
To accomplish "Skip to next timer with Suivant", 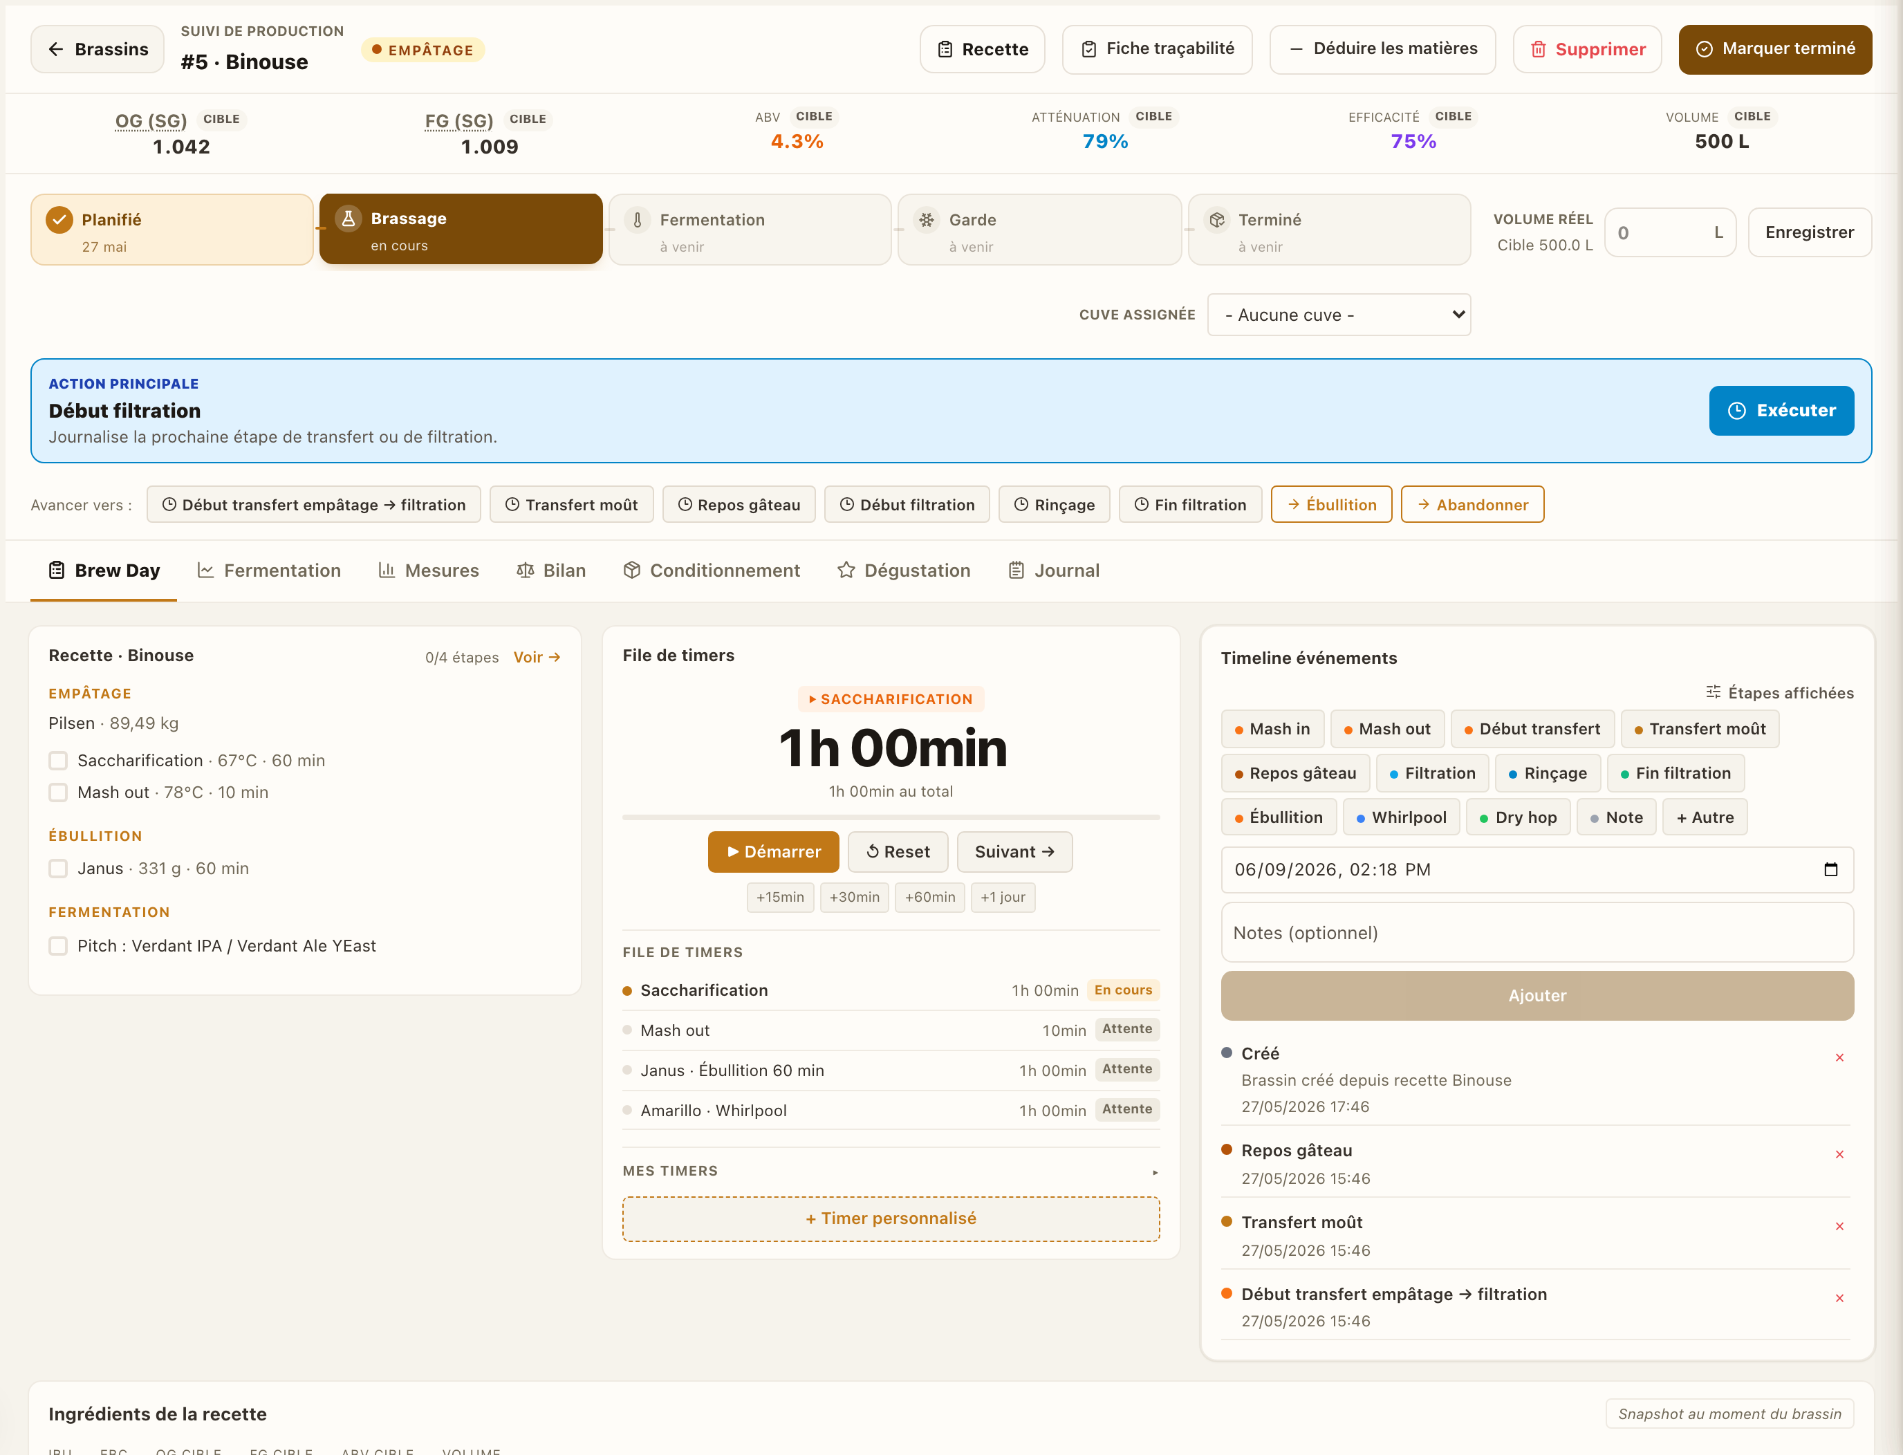I will pos(1014,851).
